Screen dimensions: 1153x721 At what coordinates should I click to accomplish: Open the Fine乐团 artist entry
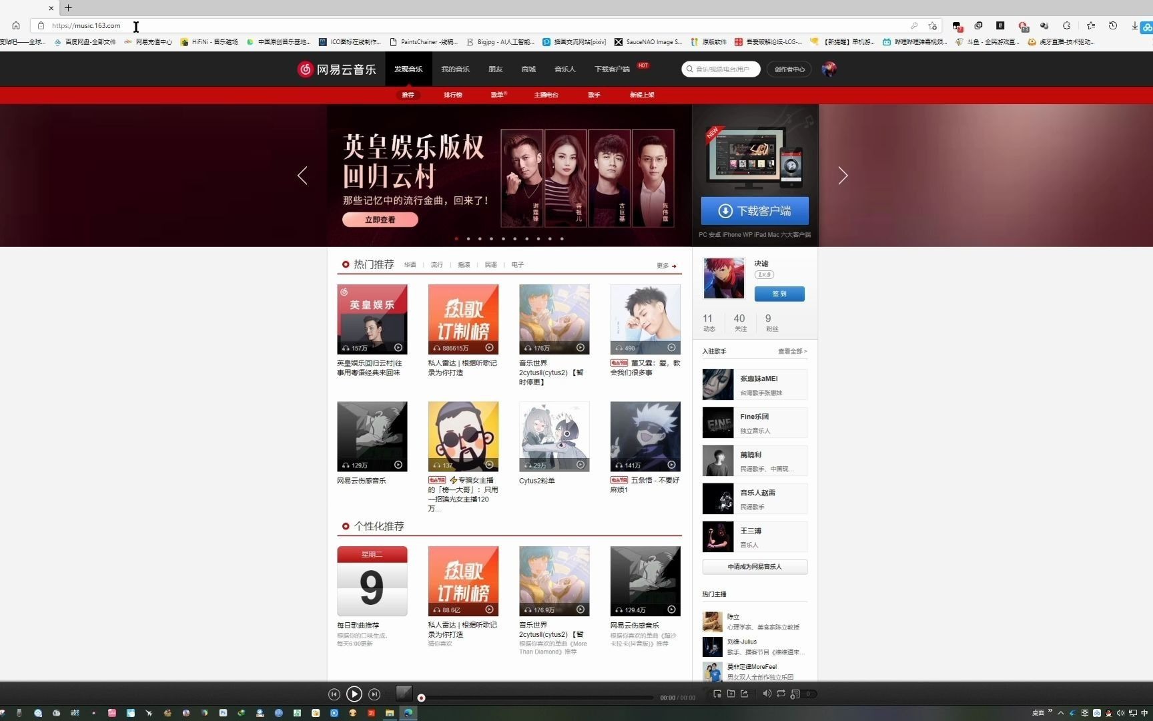[x=755, y=423]
